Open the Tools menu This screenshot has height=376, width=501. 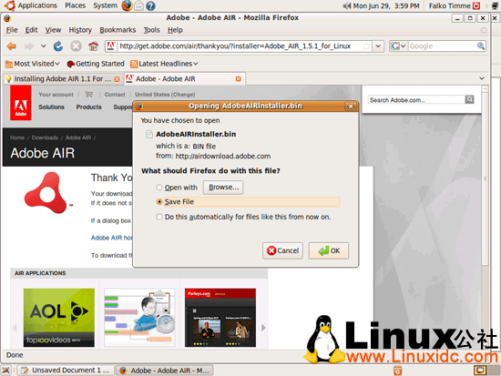(151, 30)
